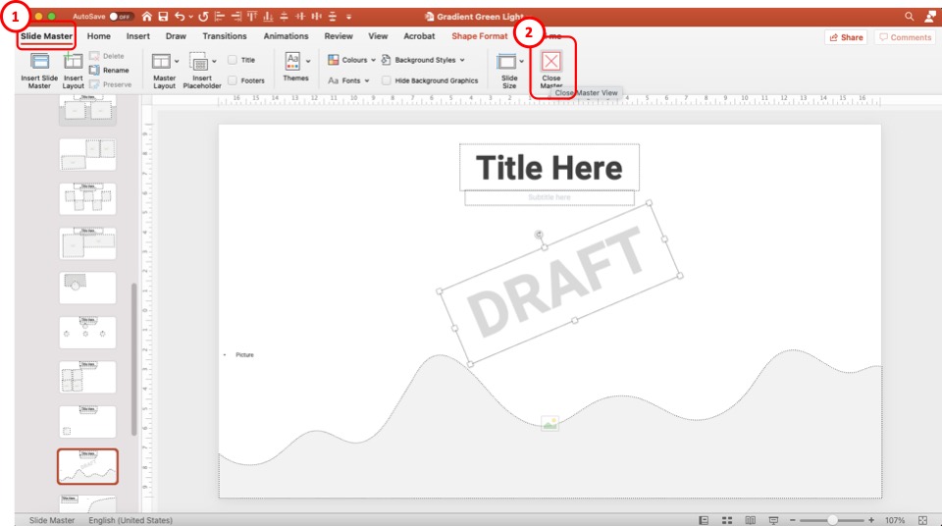Start the Slide Show from status bar
Viewport: 942px width, 526px height.
pyautogui.click(x=773, y=520)
